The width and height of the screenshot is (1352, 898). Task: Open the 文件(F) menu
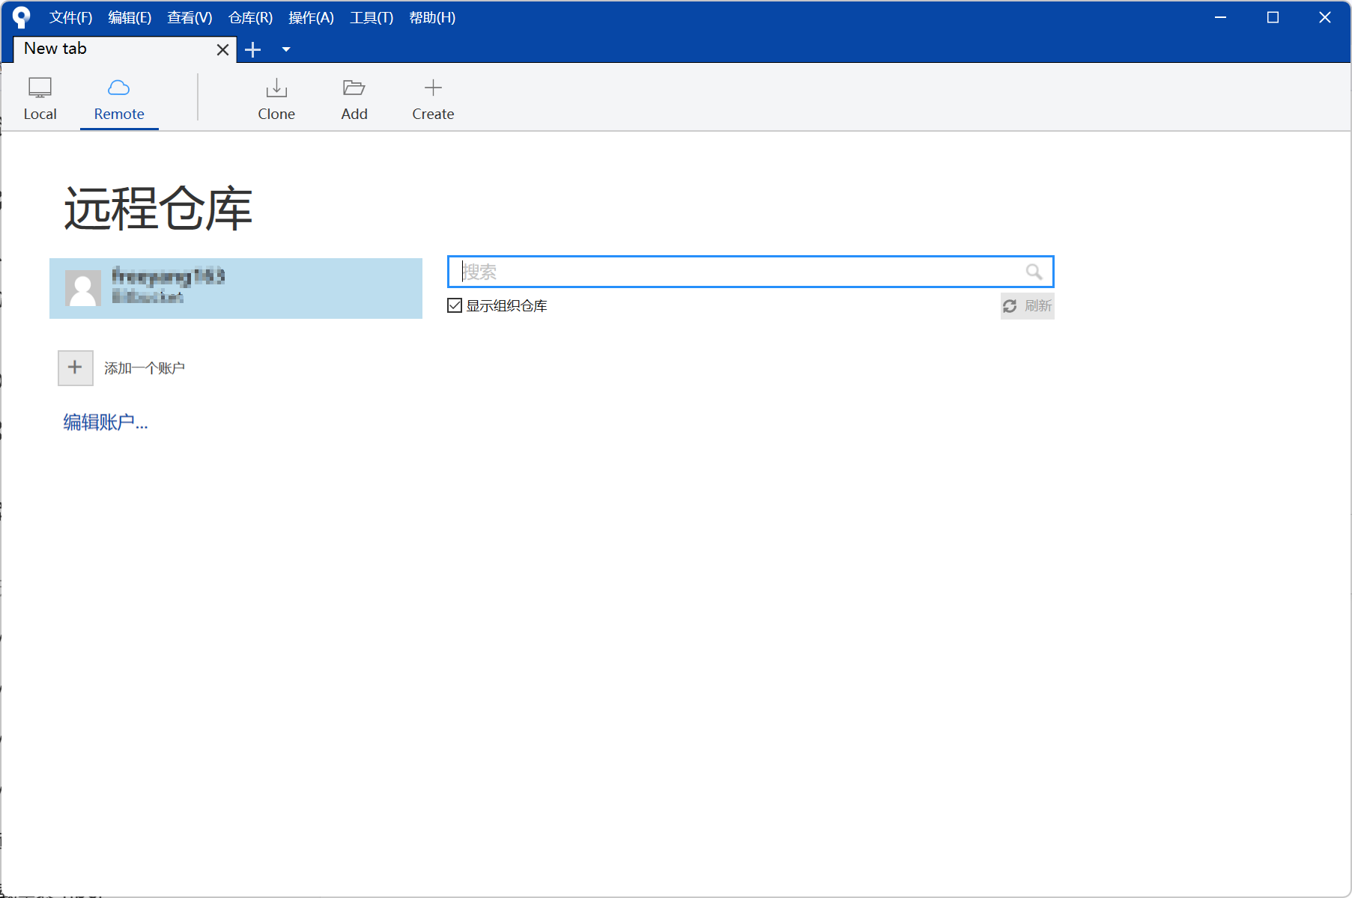click(70, 17)
